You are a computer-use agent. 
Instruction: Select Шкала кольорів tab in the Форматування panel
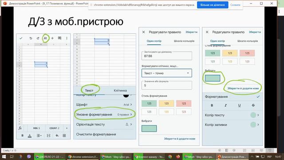click(x=248, y=41)
